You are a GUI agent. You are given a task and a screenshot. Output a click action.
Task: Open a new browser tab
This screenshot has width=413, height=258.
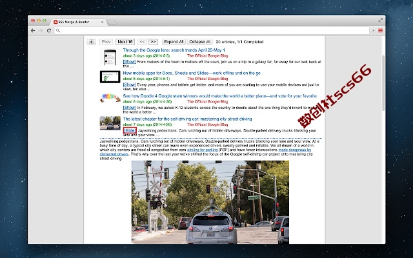coord(112,23)
